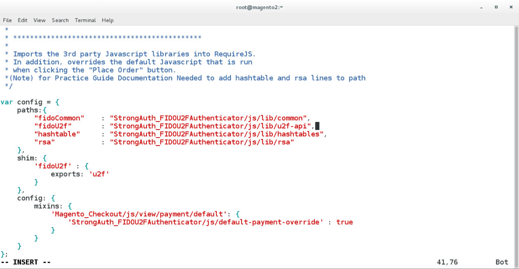Click the "Bot" scroll position indicator
The height and width of the screenshot is (269, 519).
coord(502,262)
